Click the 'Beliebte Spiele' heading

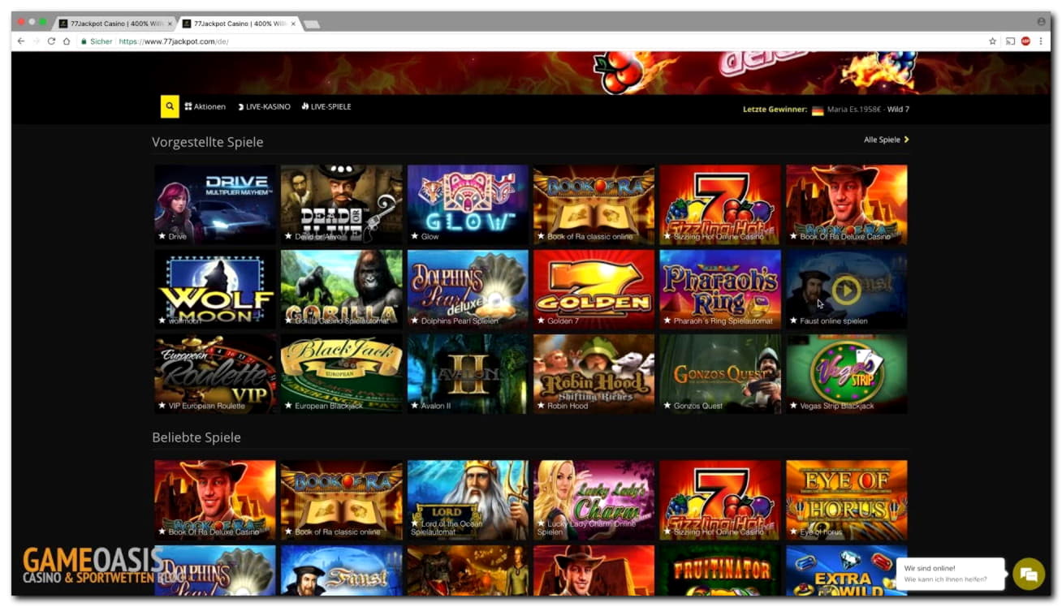click(x=196, y=437)
